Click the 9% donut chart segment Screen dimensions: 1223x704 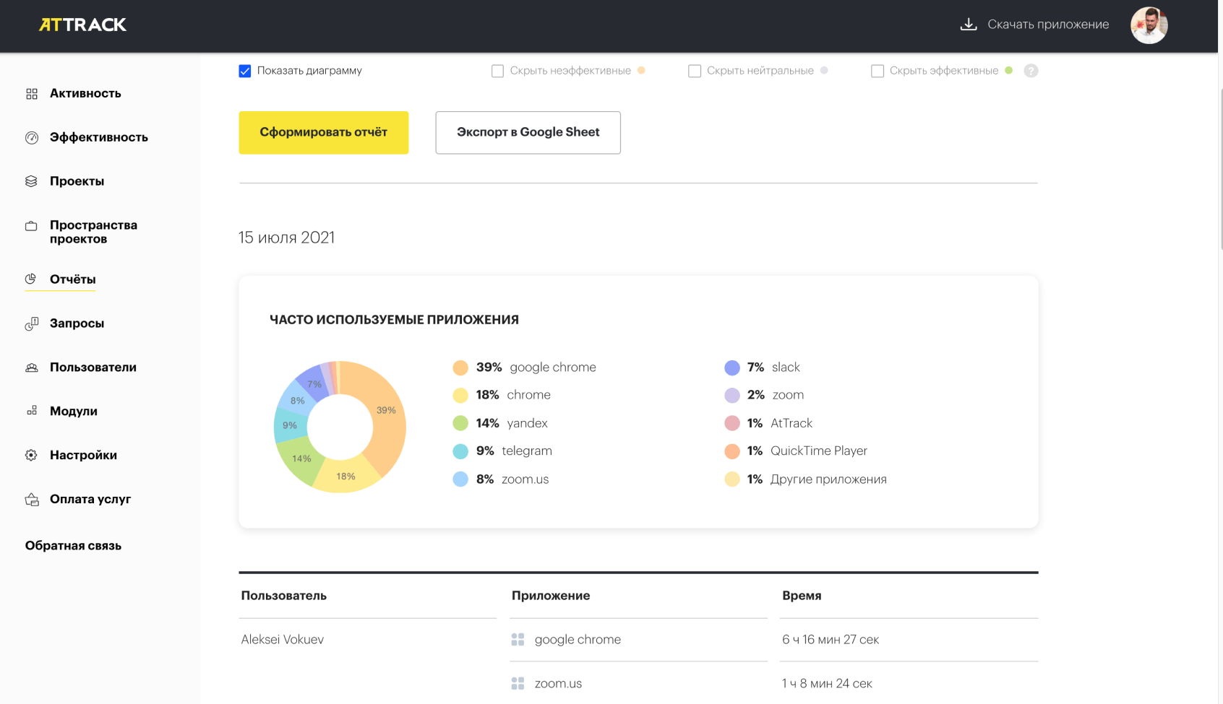tap(290, 425)
